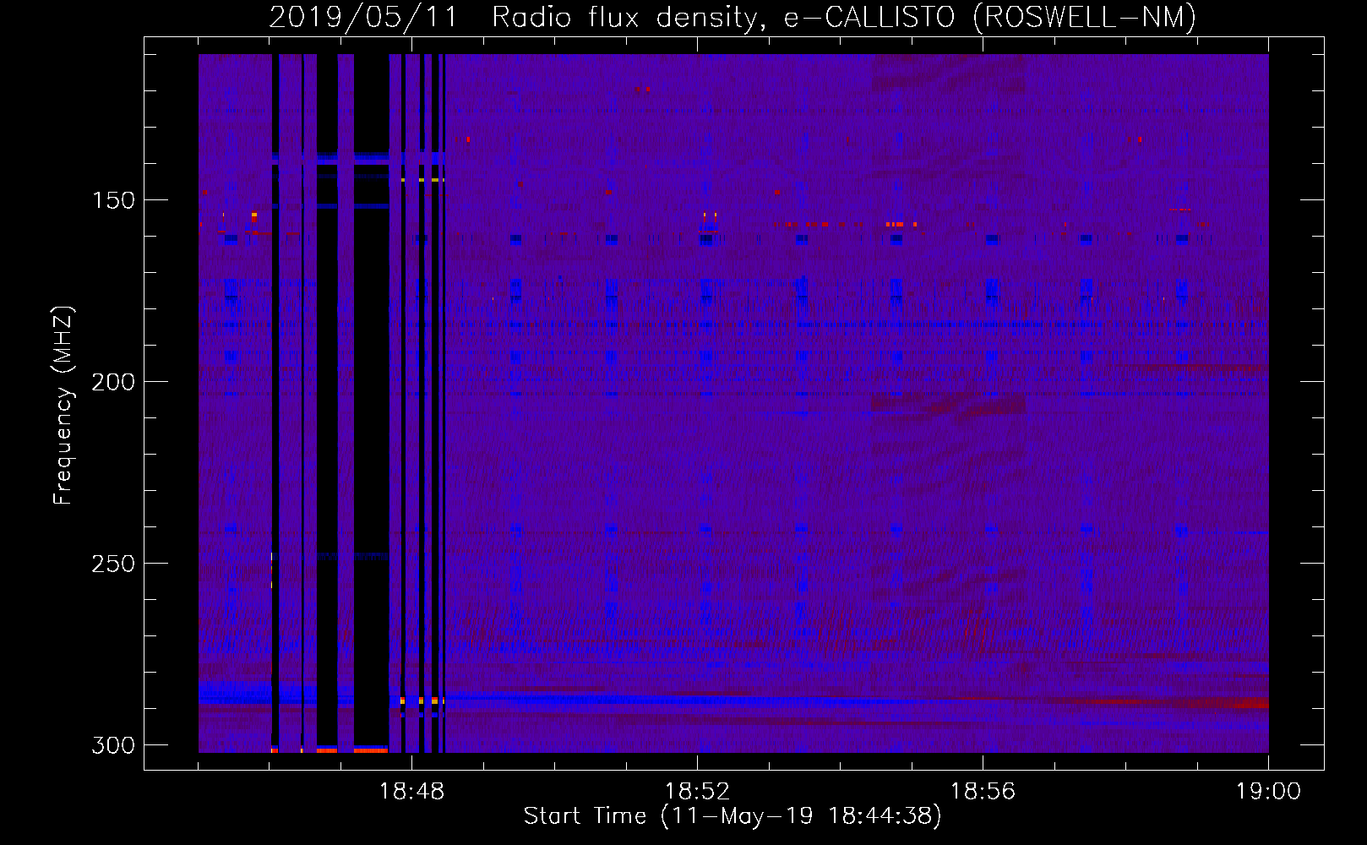The height and width of the screenshot is (845, 1367).
Task: Click the 'Start Time (11-May-19 18:44:38)' axis label
Action: coord(733,816)
